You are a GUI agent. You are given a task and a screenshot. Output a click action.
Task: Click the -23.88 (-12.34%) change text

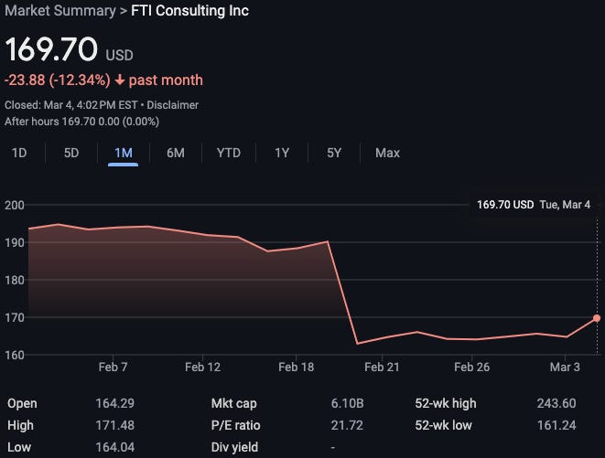click(58, 80)
